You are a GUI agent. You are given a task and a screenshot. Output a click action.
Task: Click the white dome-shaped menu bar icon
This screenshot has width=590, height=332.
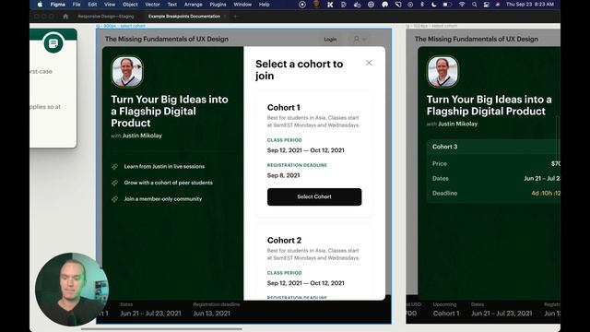click(384, 5)
